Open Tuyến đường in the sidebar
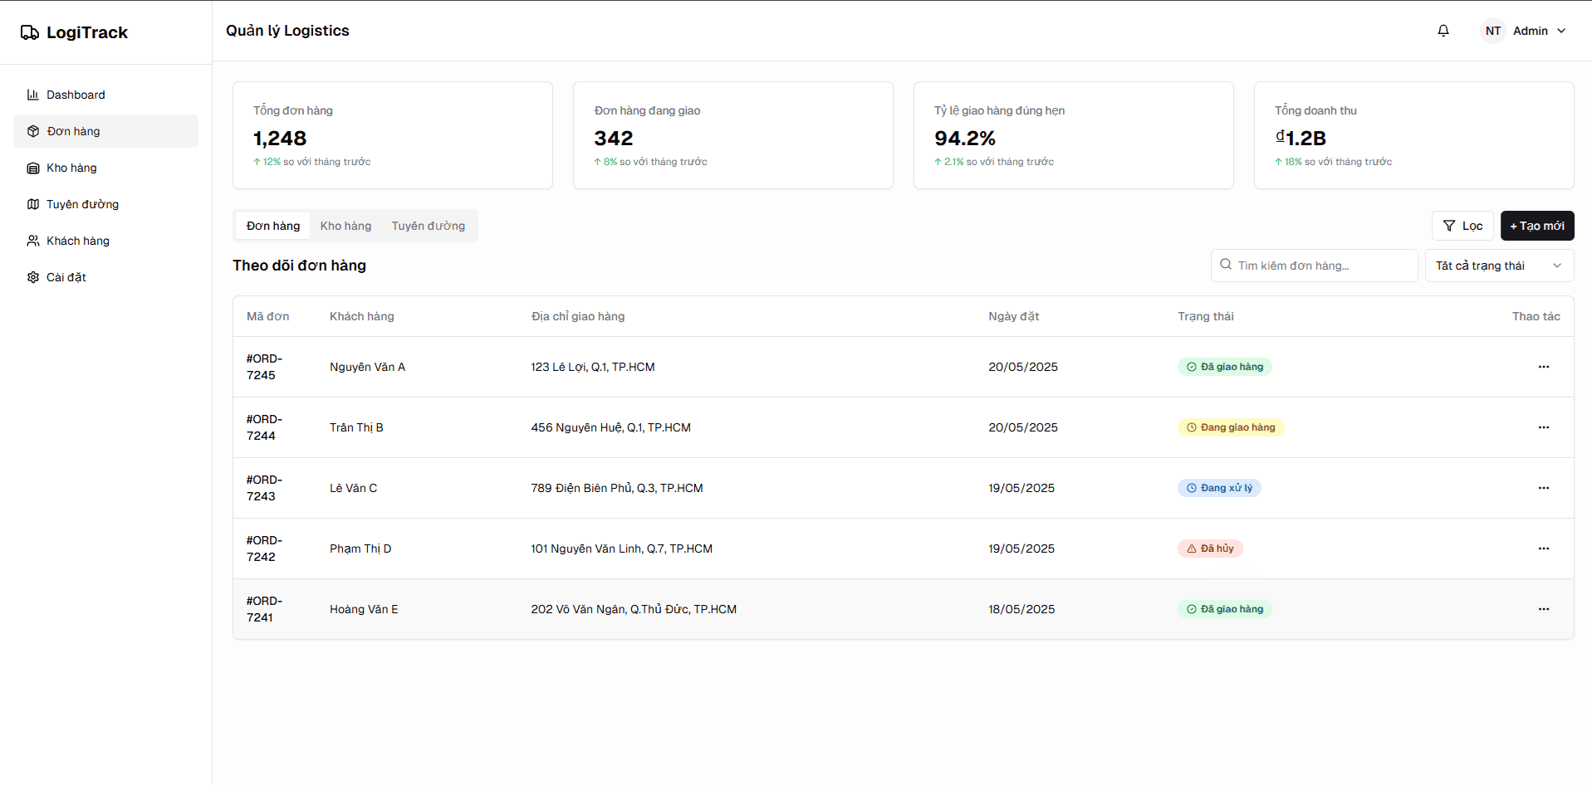This screenshot has width=1592, height=785. 105,204
